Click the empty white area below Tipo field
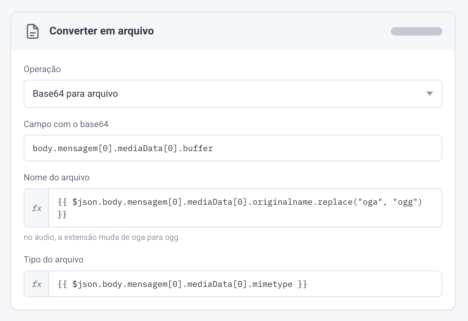 (233, 303)
